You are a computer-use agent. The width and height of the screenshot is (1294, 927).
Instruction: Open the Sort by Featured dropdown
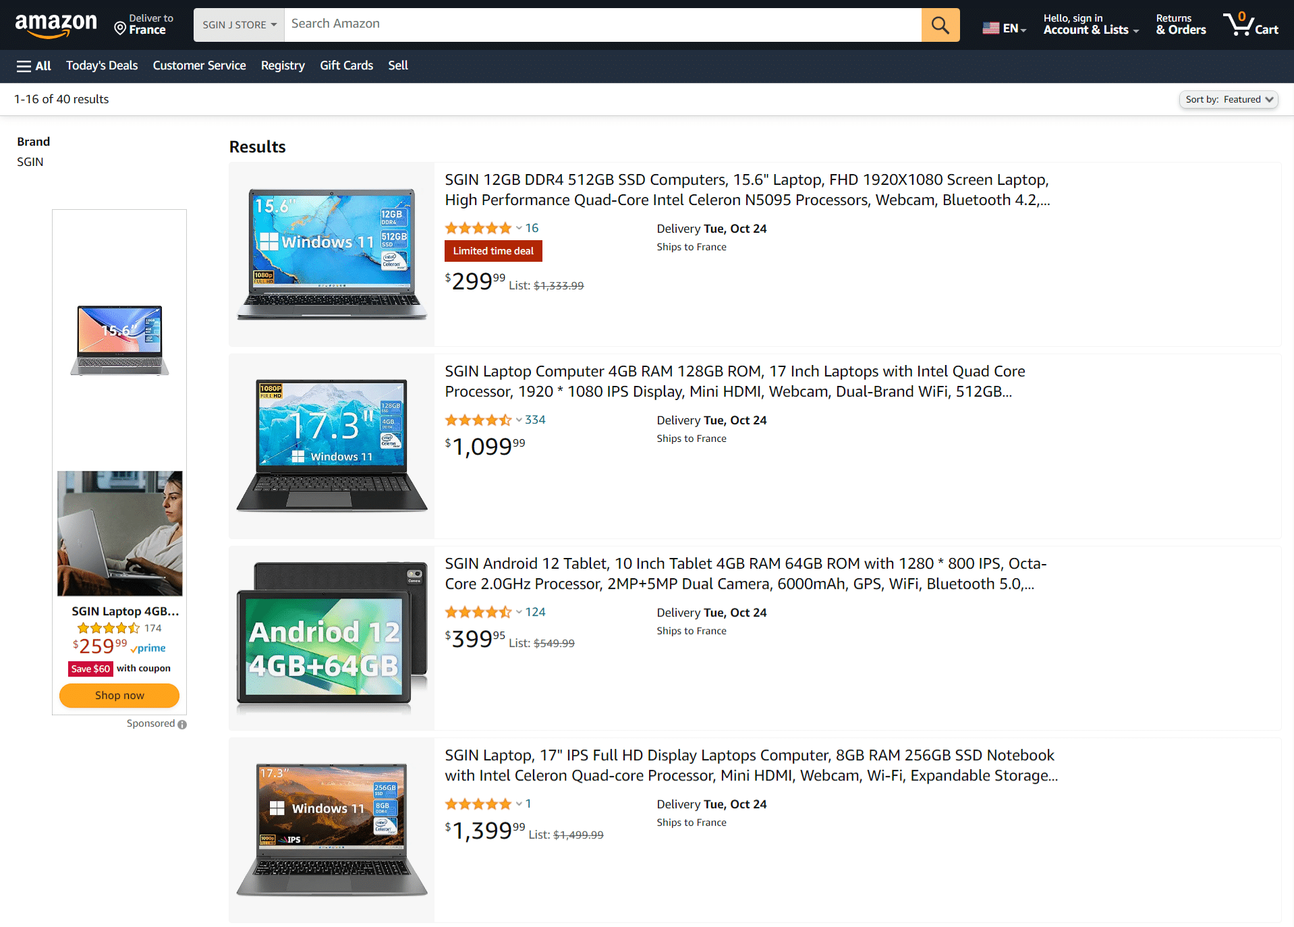[1228, 99]
